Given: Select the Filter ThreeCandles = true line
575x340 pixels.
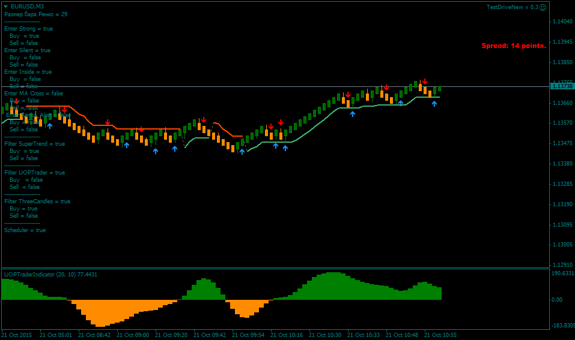Looking at the screenshot, I should click(x=37, y=201).
